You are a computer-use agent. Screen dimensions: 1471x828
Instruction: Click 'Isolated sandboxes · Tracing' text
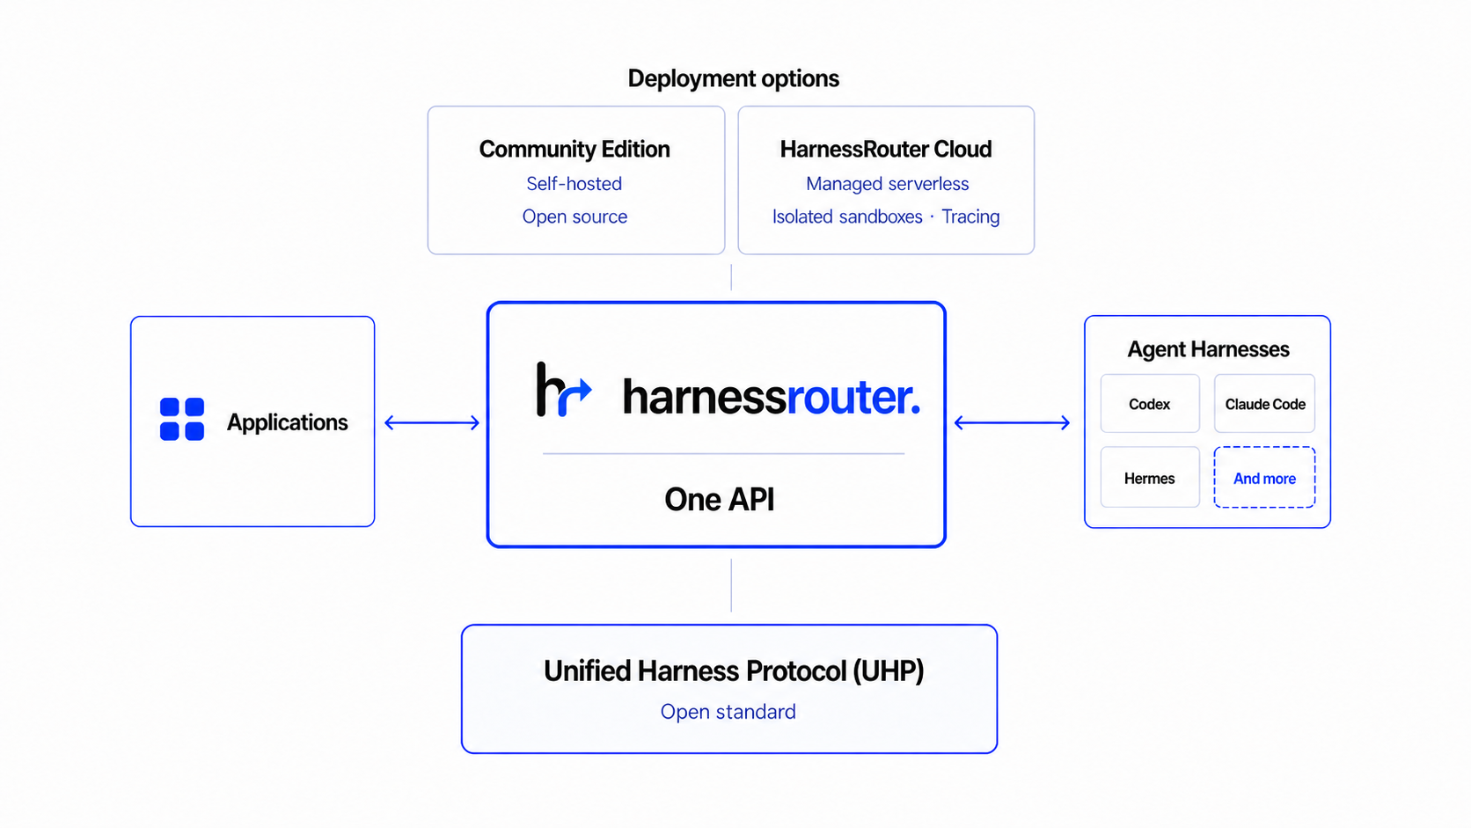point(886,216)
